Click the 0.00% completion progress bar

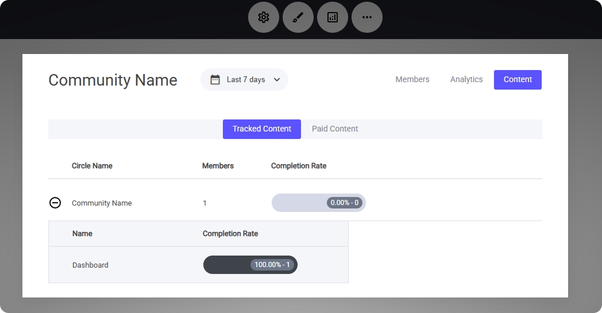(x=318, y=203)
